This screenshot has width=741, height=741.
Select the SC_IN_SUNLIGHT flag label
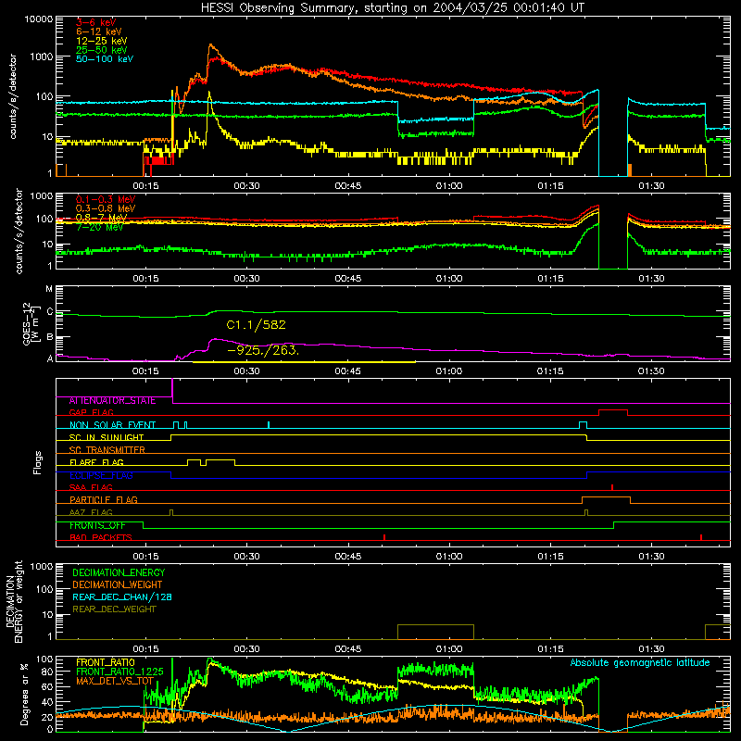point(107,437)
